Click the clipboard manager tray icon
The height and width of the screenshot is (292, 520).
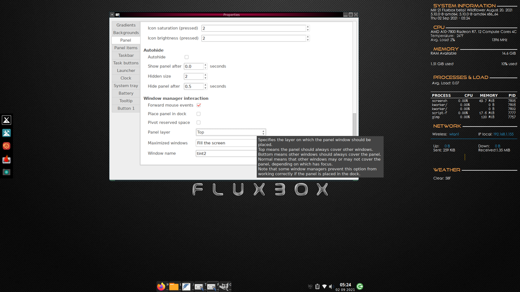coord(317,286)
